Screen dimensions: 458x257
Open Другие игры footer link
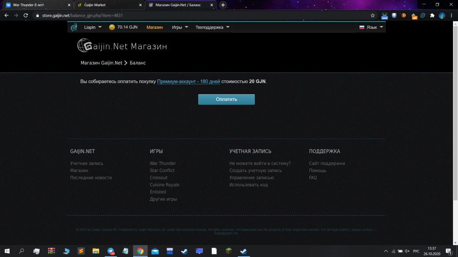click(x=163, y=199)
